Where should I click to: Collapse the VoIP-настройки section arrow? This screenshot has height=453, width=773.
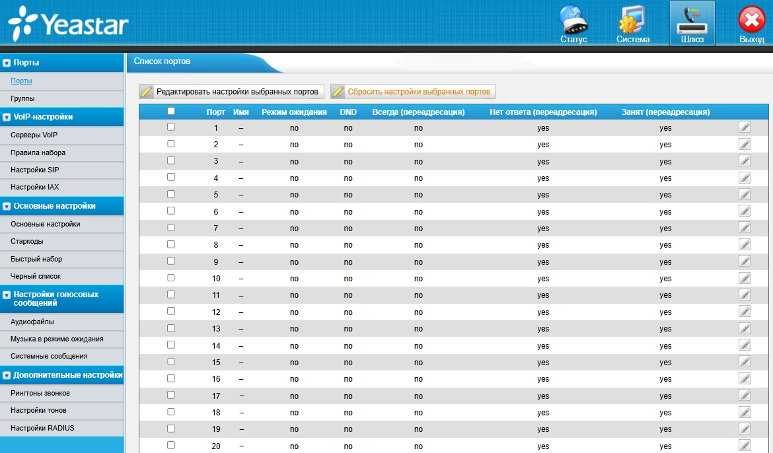[x=7, y=118]
